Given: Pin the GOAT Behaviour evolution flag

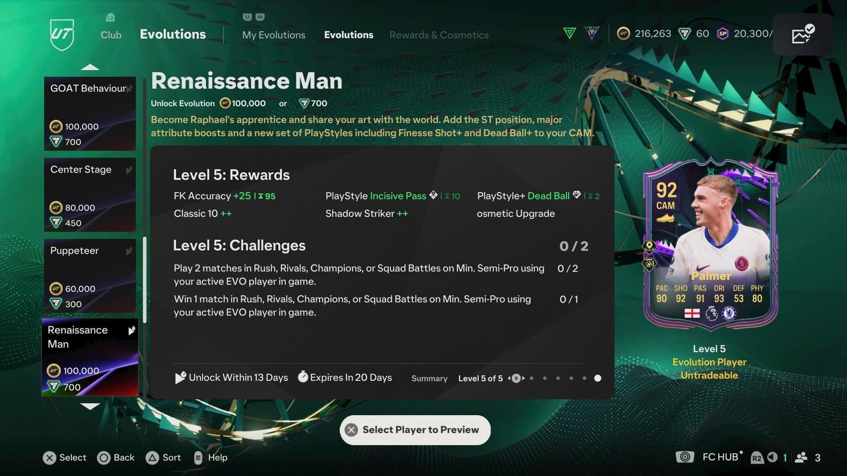Looking at the screenshot, I should (x=129, y=88).
